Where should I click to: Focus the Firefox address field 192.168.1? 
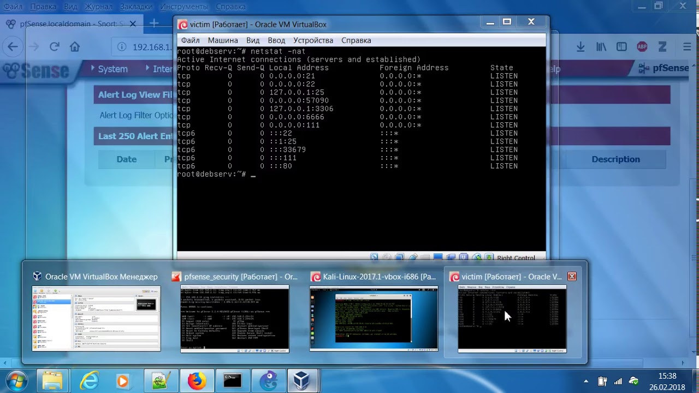(x=152, y=47)
